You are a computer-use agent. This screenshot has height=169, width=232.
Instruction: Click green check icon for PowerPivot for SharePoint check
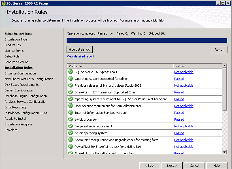pos(71,147)
